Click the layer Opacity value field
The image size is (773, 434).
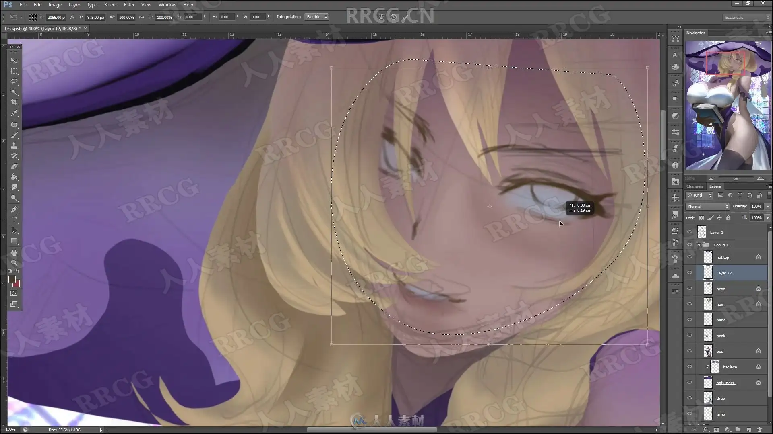click(756, 207)
